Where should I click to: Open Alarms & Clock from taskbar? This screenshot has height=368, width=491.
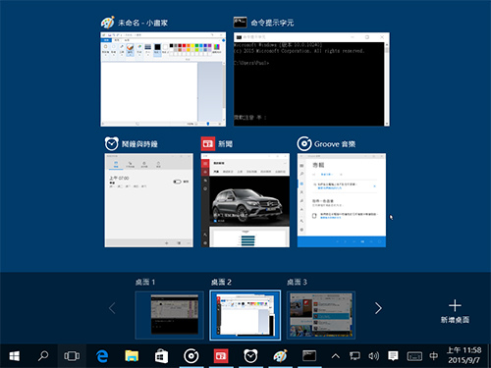250,356
